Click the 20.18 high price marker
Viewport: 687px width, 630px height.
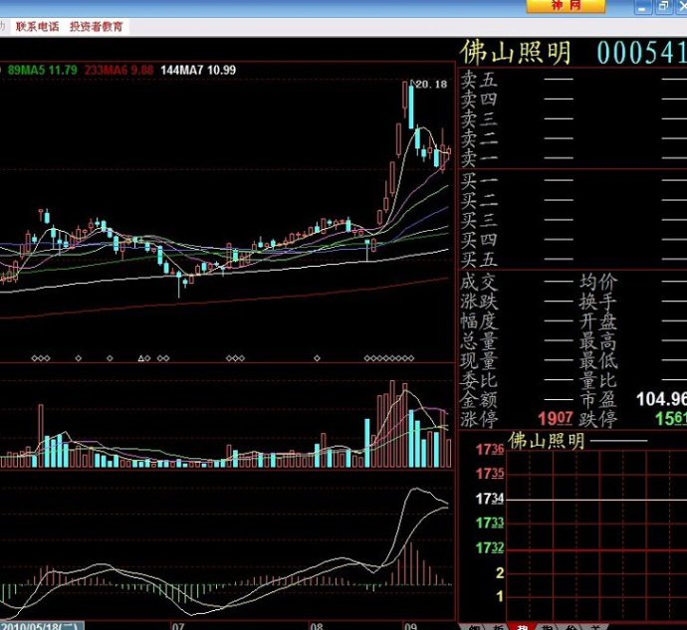pos(431,85)
